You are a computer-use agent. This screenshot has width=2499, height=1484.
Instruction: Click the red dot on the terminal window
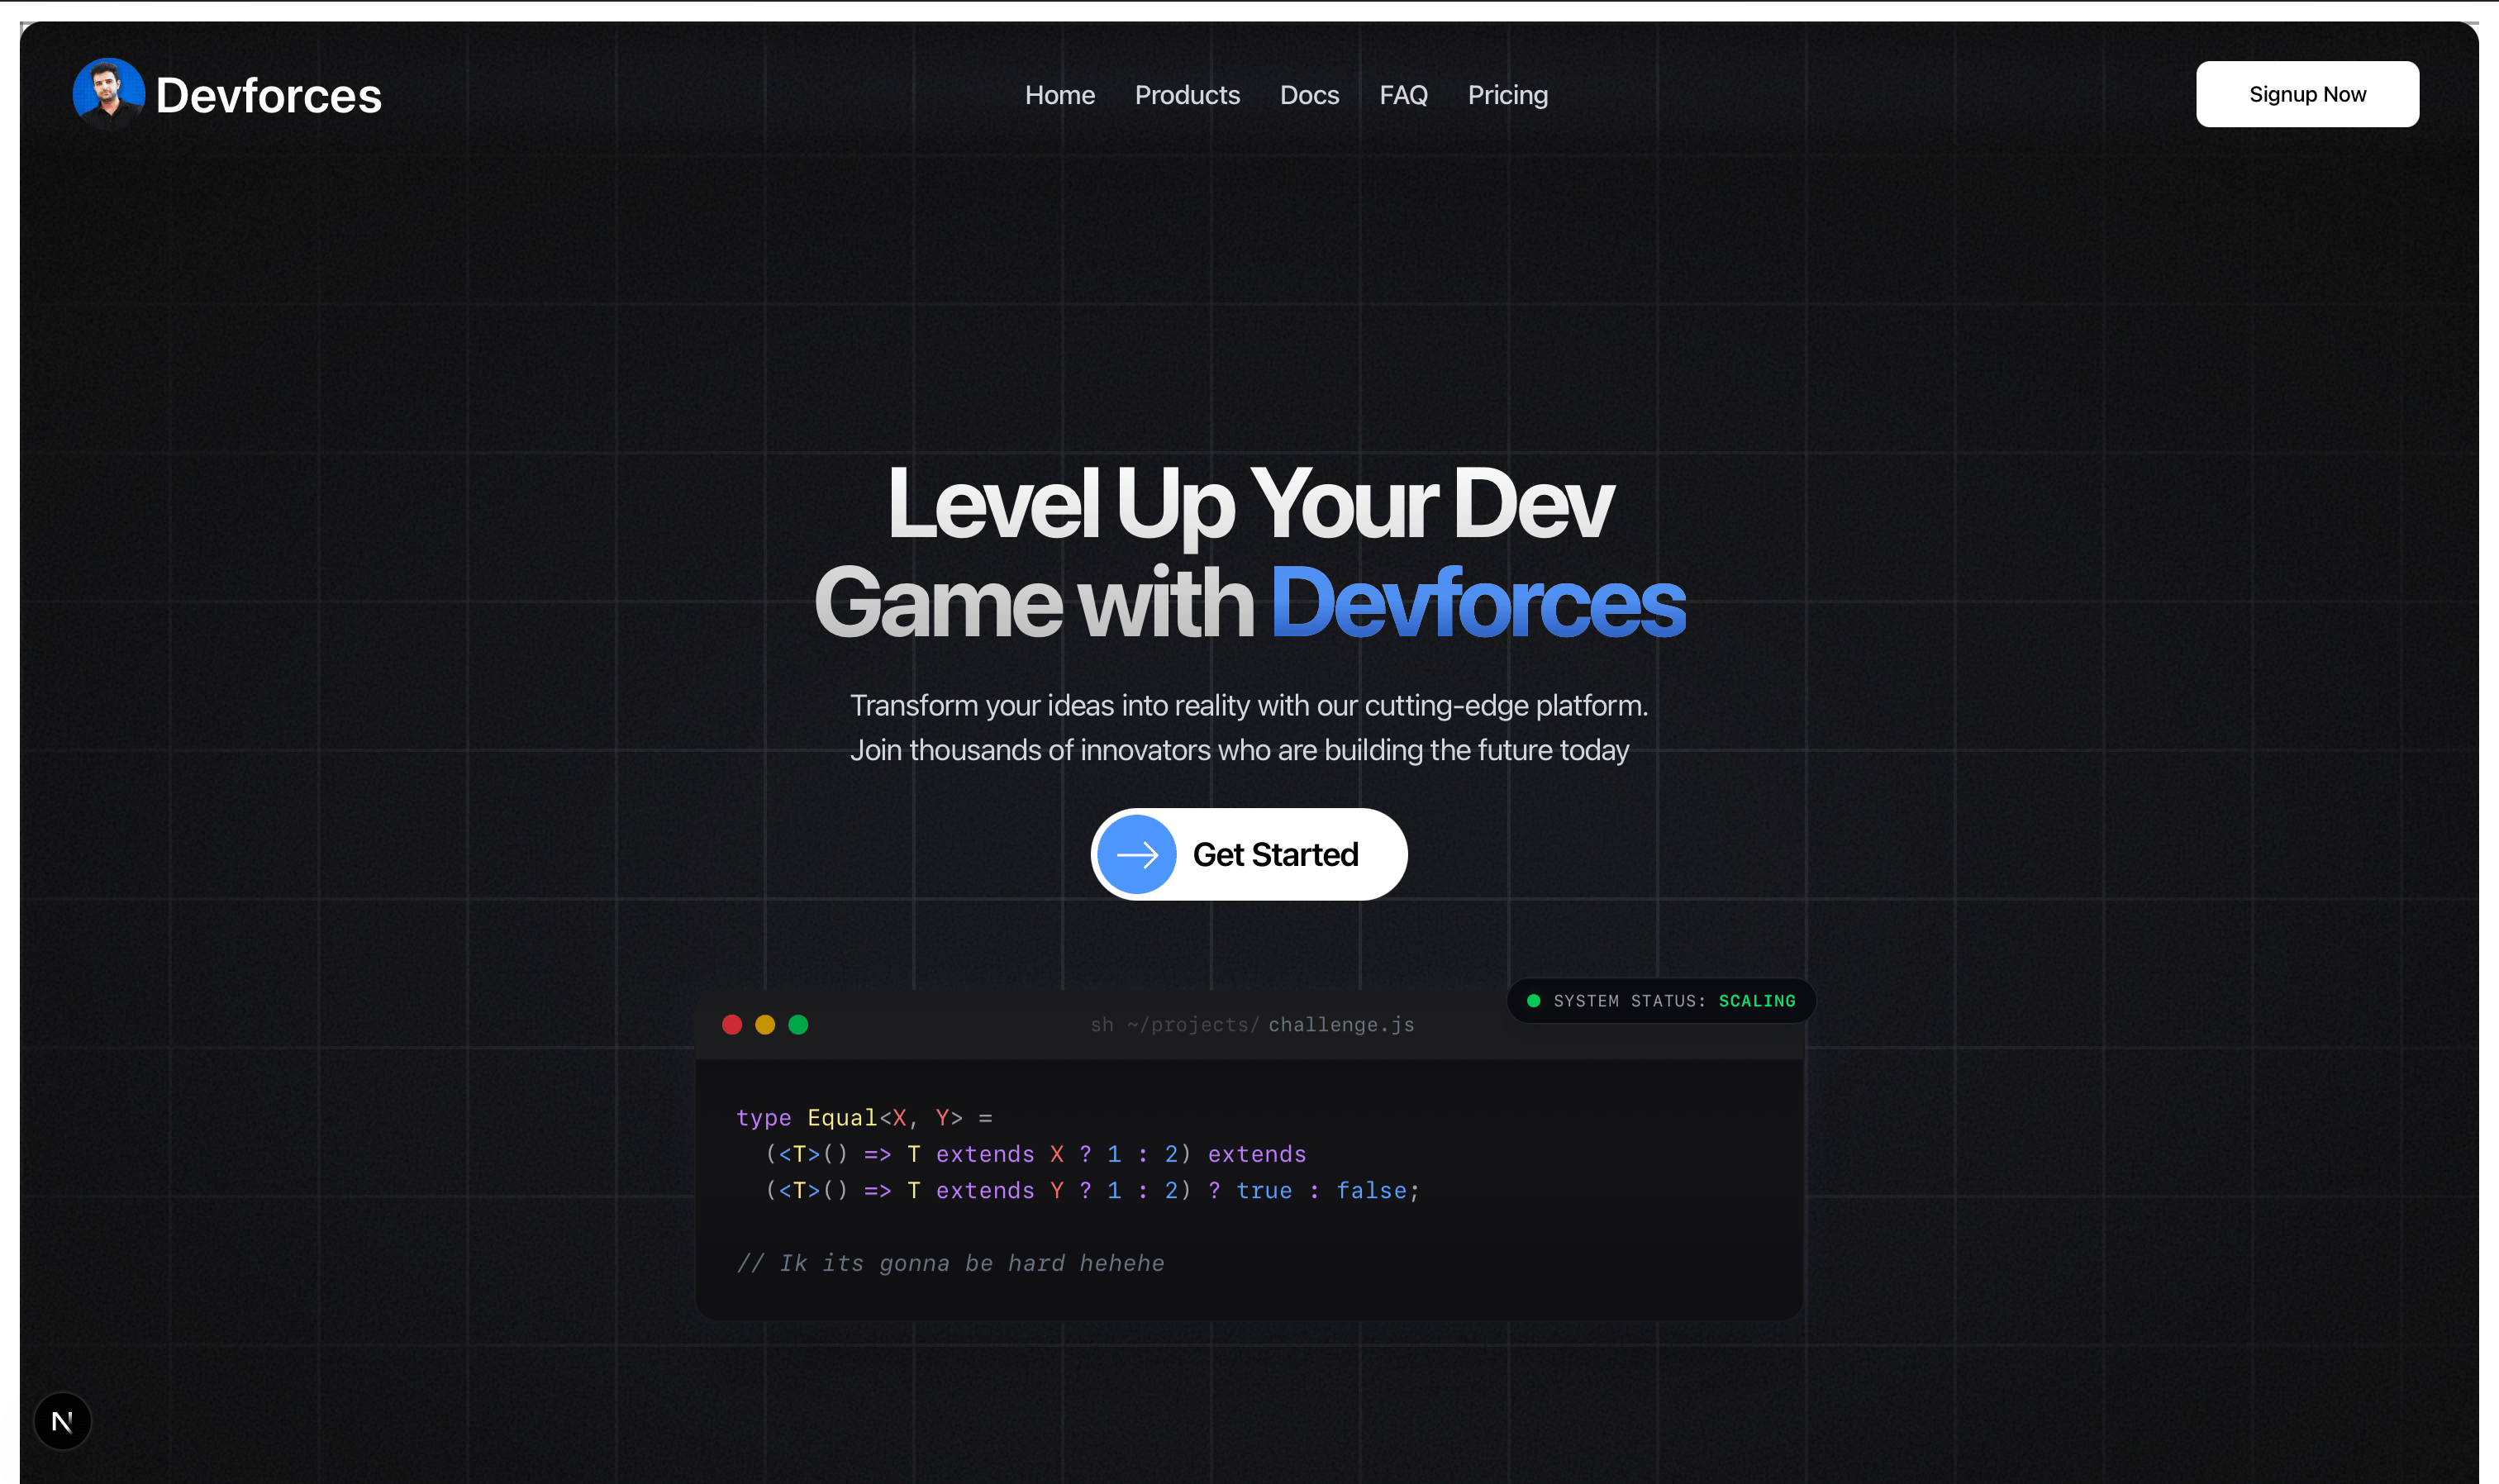click(x=733, y=1024)
